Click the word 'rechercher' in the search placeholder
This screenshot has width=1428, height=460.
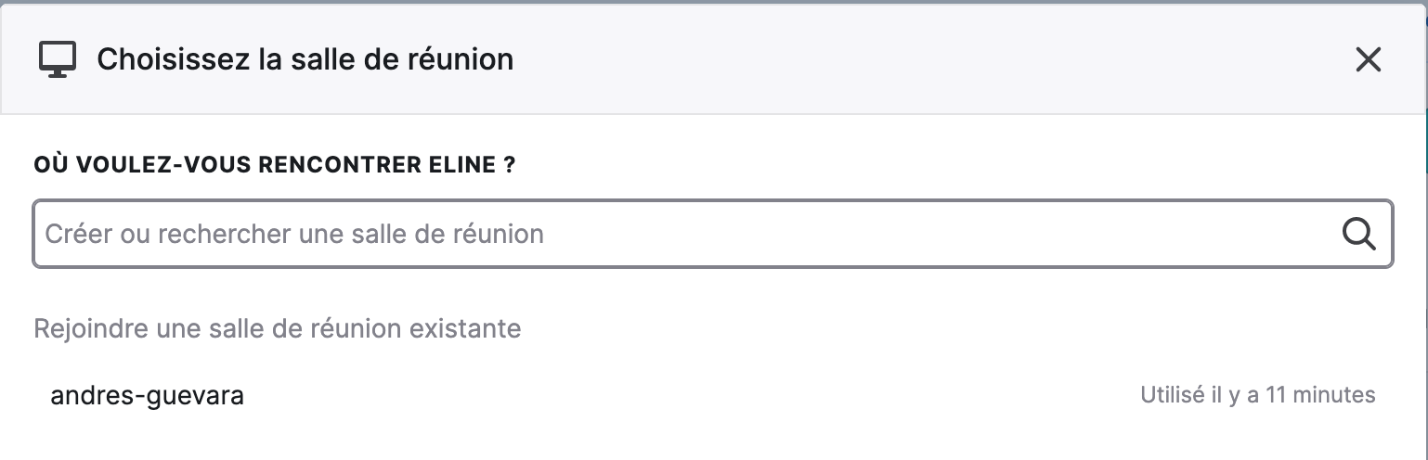click(x=226, y=234)
